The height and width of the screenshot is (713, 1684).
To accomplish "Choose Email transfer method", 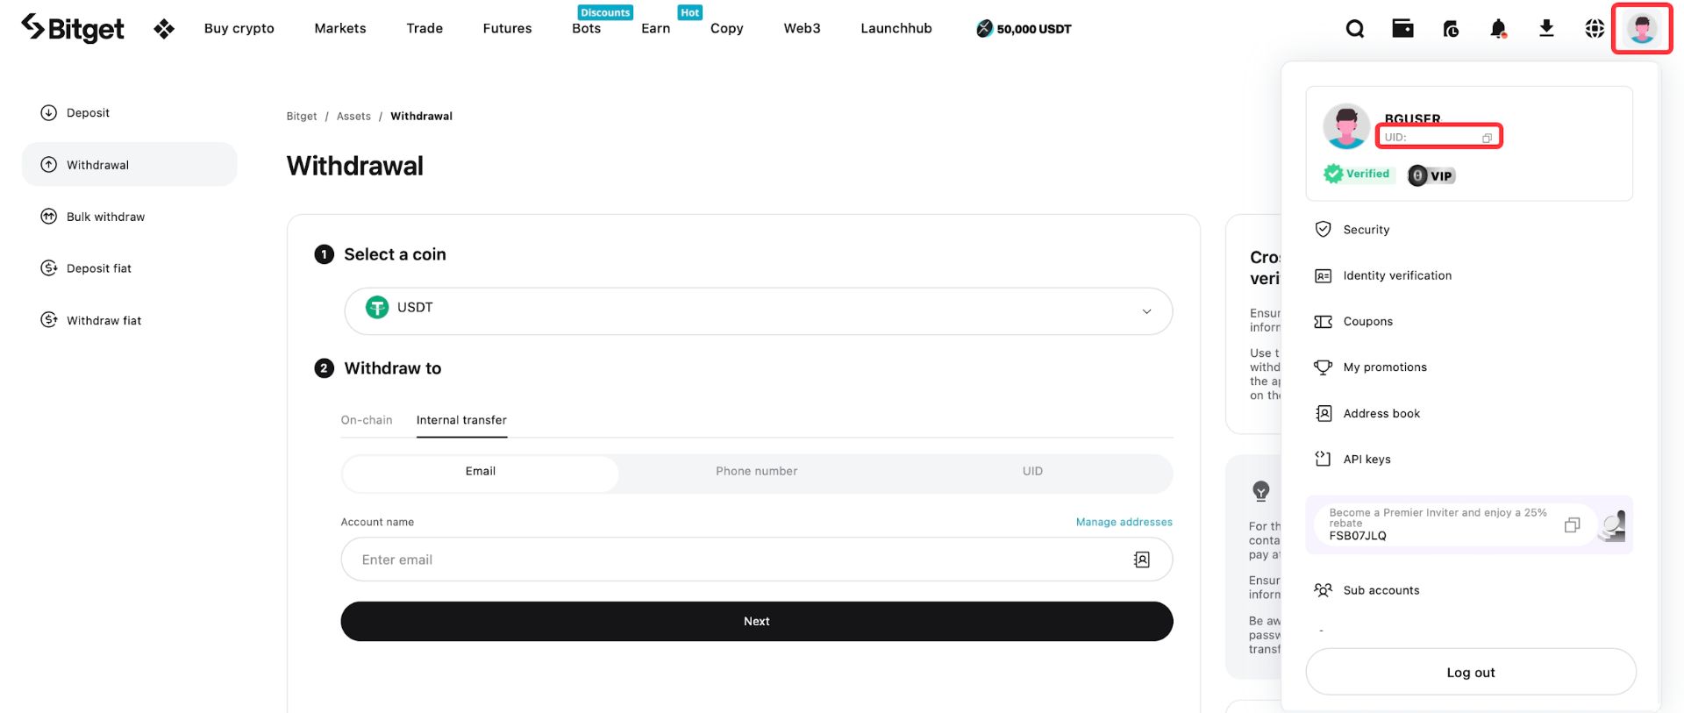I will coord(480,472).
